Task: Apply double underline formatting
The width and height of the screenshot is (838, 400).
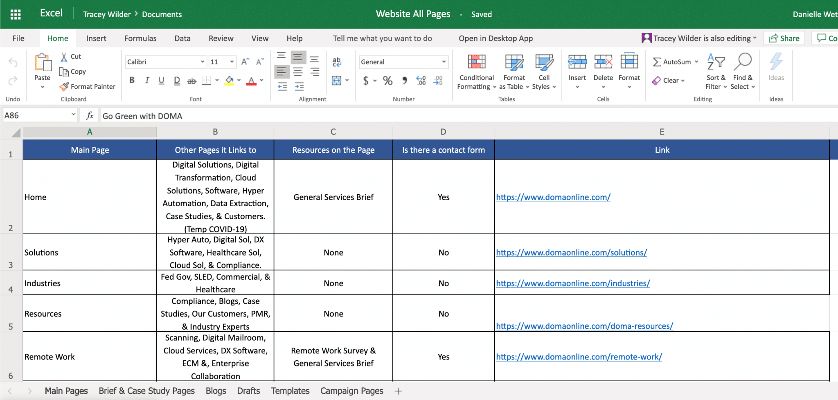Action: (177, 81)
